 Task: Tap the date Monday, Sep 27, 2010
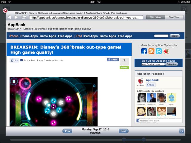coord(95,129)
